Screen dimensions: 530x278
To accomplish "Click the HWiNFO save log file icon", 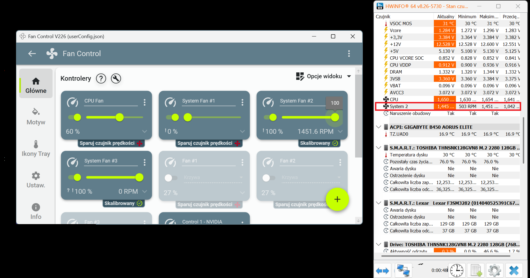I will pos(476,270).
